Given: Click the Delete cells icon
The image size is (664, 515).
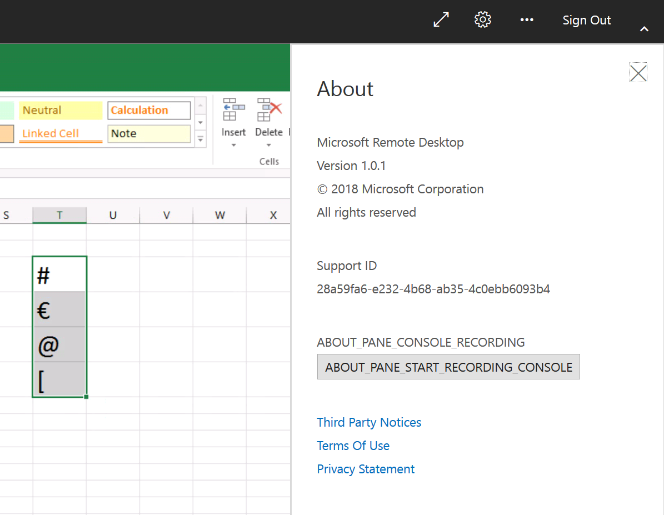Looking at the screenshot, I should click(x=269, y=109).
